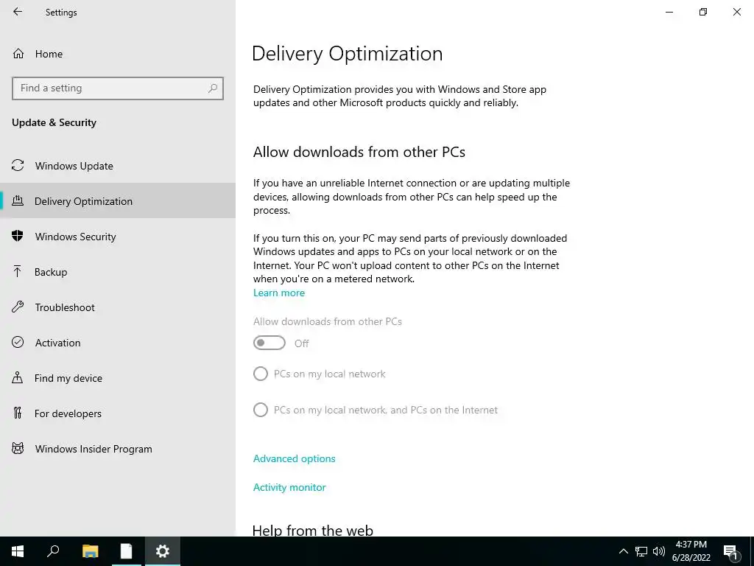Open Backup settings
754x566 pixels.
(x=118, y=272)
